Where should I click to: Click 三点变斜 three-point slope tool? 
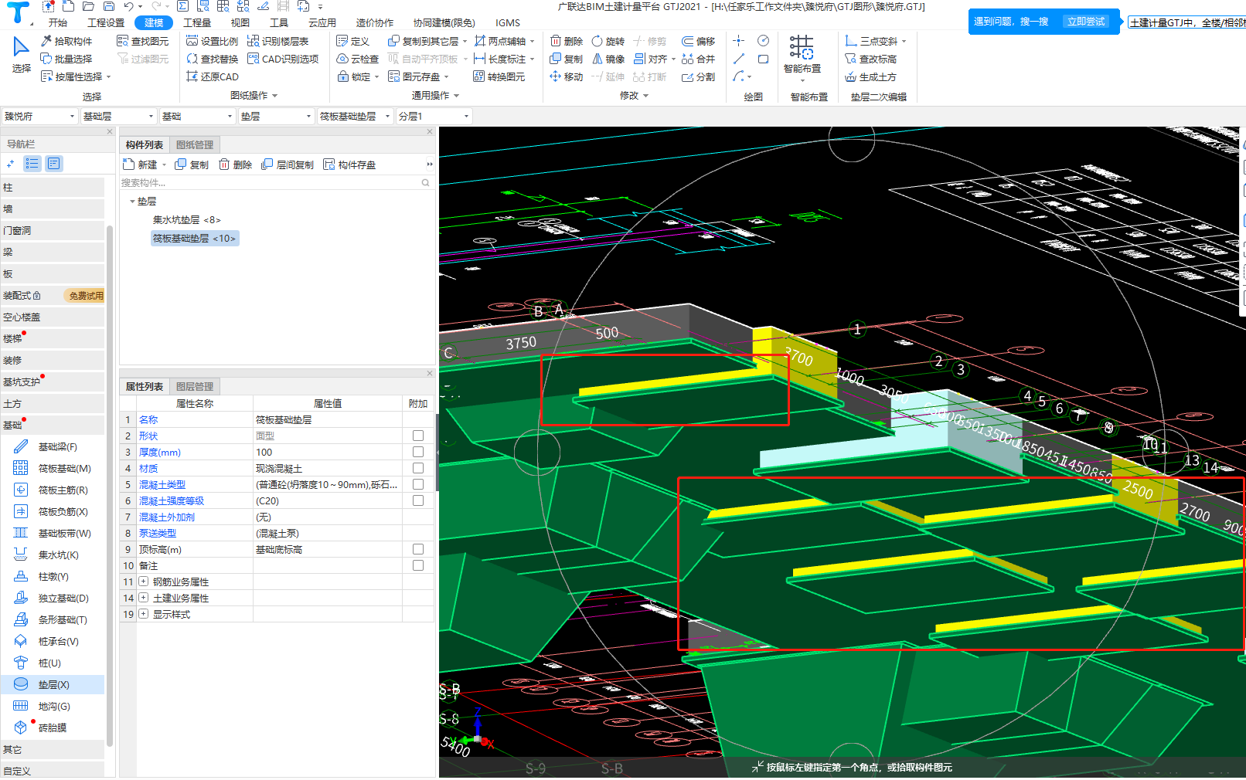pyautogui.click(x=872, y=41)
